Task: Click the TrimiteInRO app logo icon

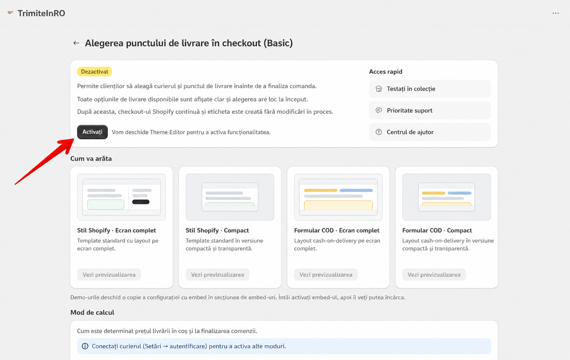Action: click(10, 13)
